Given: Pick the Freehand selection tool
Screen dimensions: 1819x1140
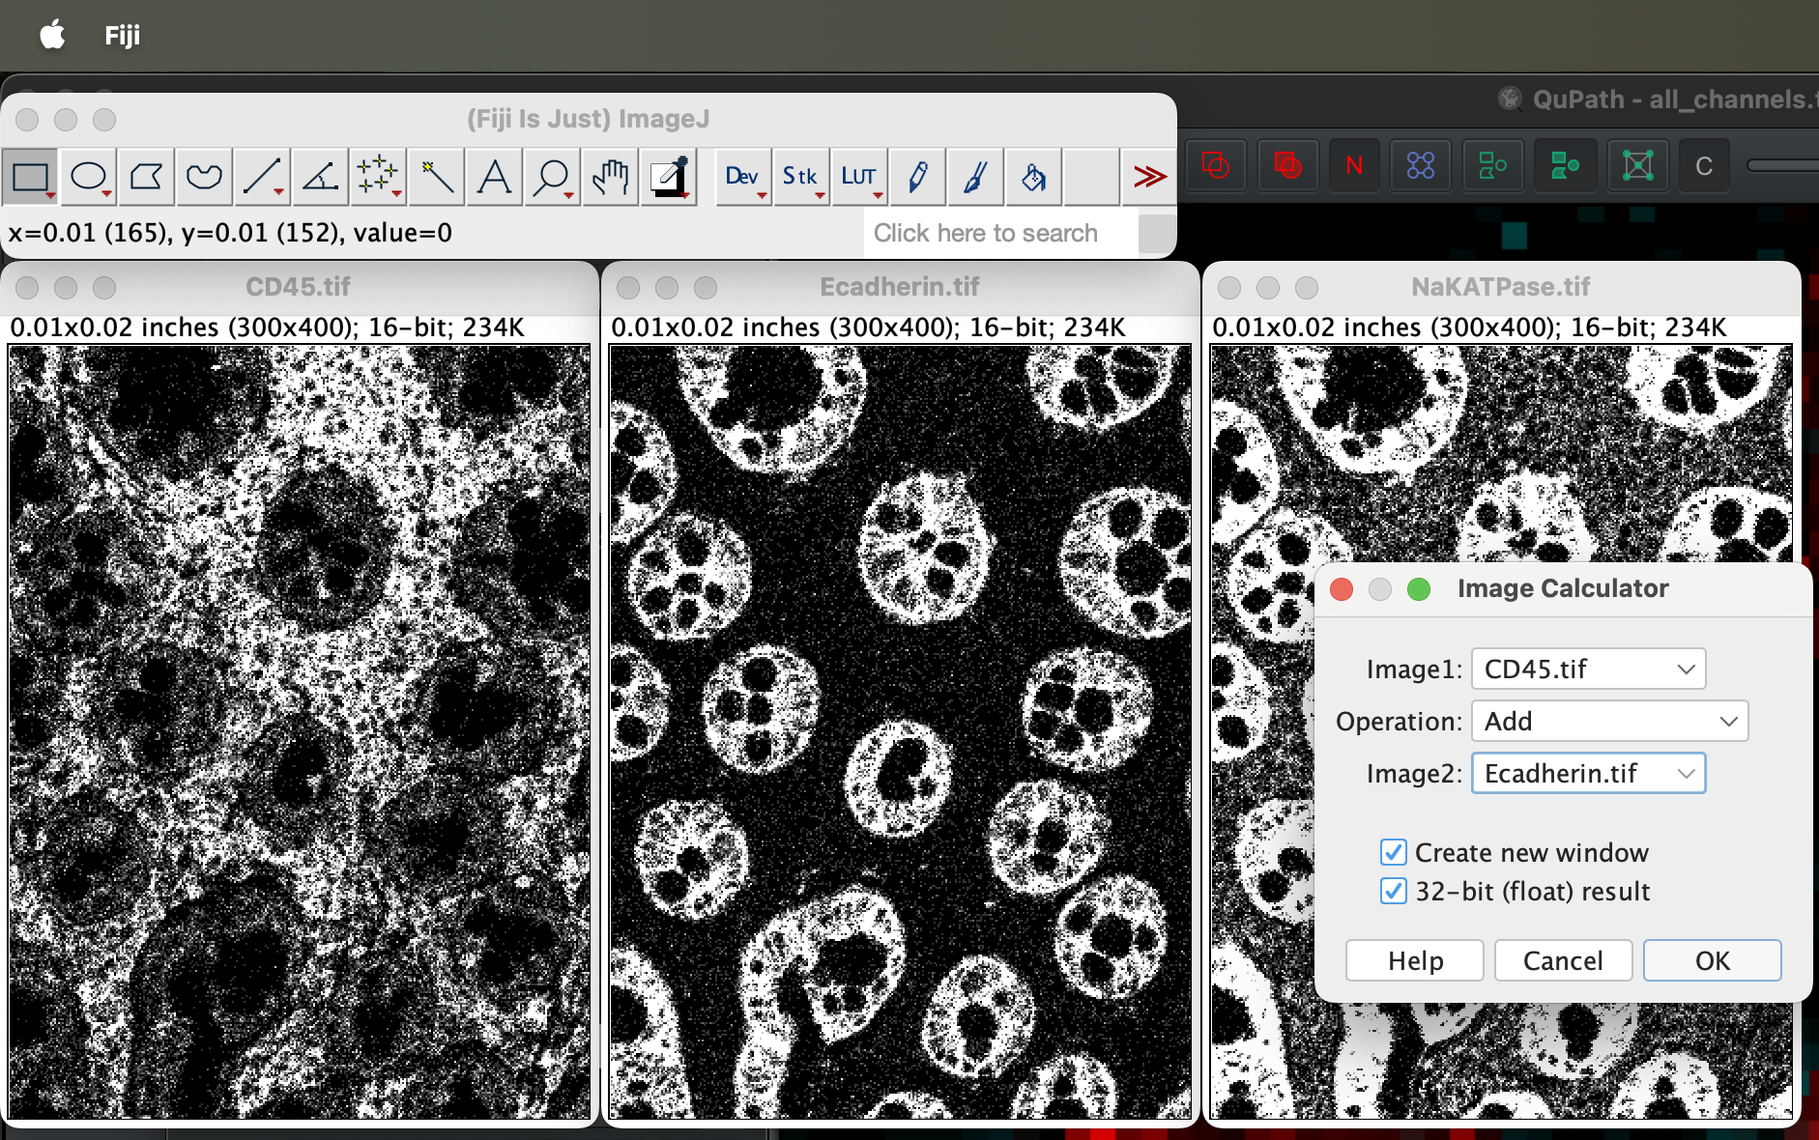Looking at the screenshot, I should click(204, 177).
